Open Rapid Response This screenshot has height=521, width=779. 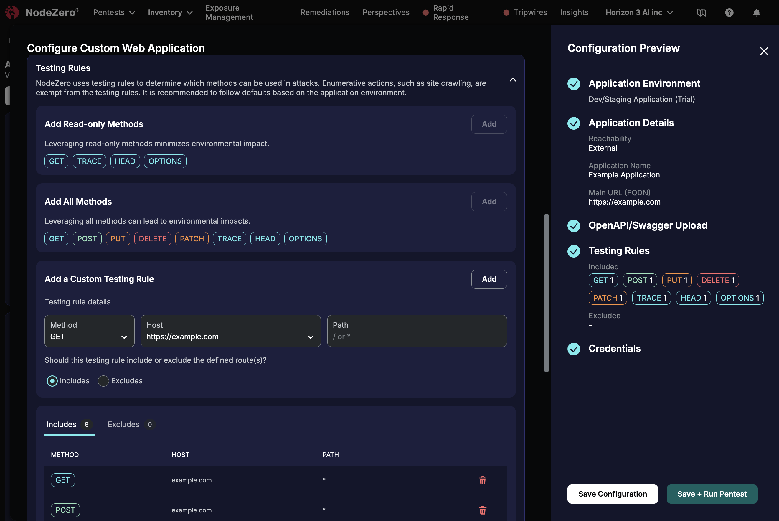tap(451, 12)
